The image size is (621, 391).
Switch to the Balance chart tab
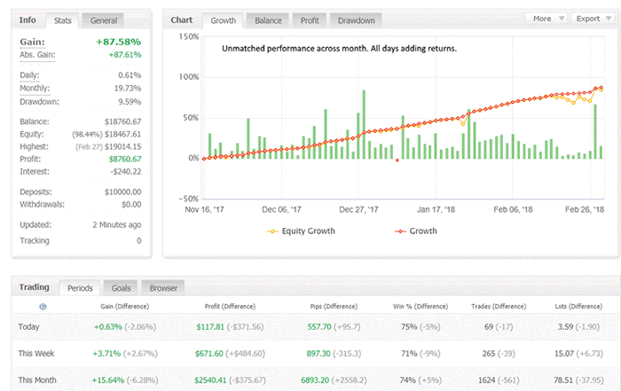point(270,20)
